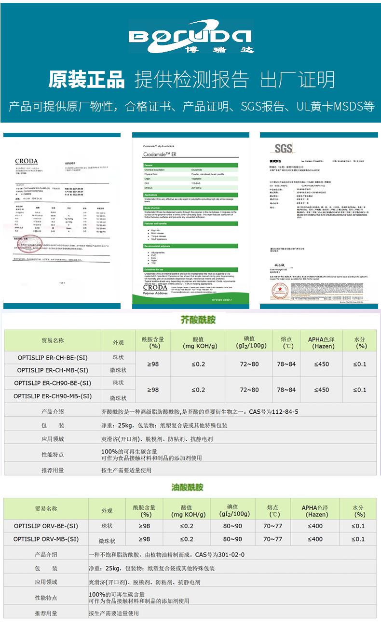
Task: Click 性能特点 label in 油酸酰胺 table
Action: tap(46, 598)
